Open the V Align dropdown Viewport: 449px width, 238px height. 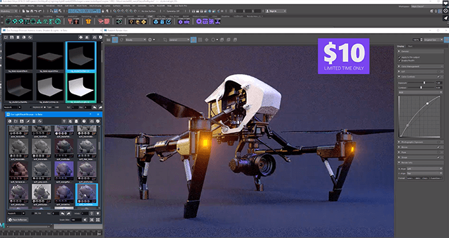click(425, 173)
